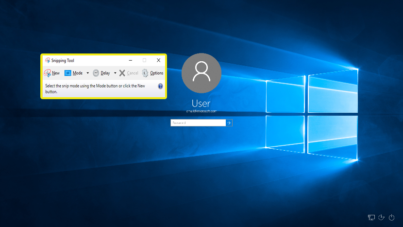
Task: Open the network icon on login screen
Action: (371, 217)
